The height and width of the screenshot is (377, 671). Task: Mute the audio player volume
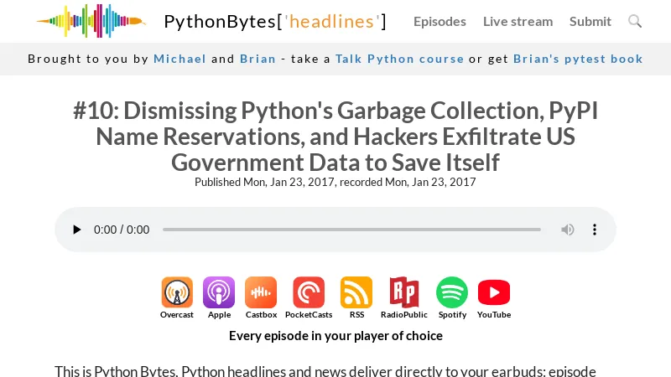(x=568, y=230)
